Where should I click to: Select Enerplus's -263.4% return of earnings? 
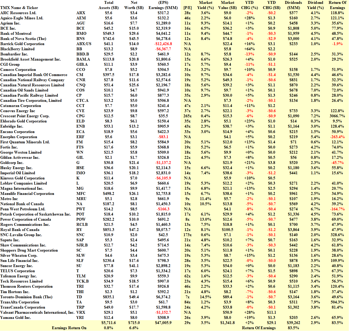(x=337, y=137)
